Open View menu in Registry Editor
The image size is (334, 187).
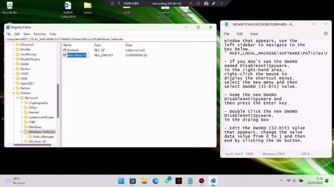pyautogui.click(x=27, y=34)
